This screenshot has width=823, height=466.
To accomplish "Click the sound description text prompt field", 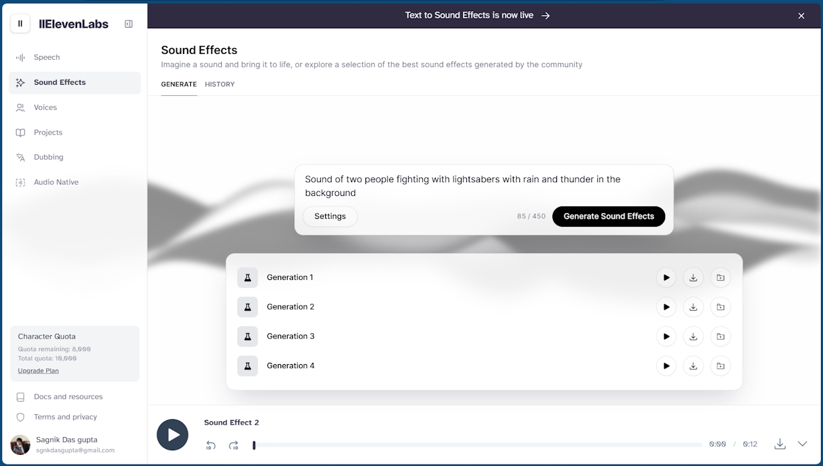I will [x=462, y=186].
